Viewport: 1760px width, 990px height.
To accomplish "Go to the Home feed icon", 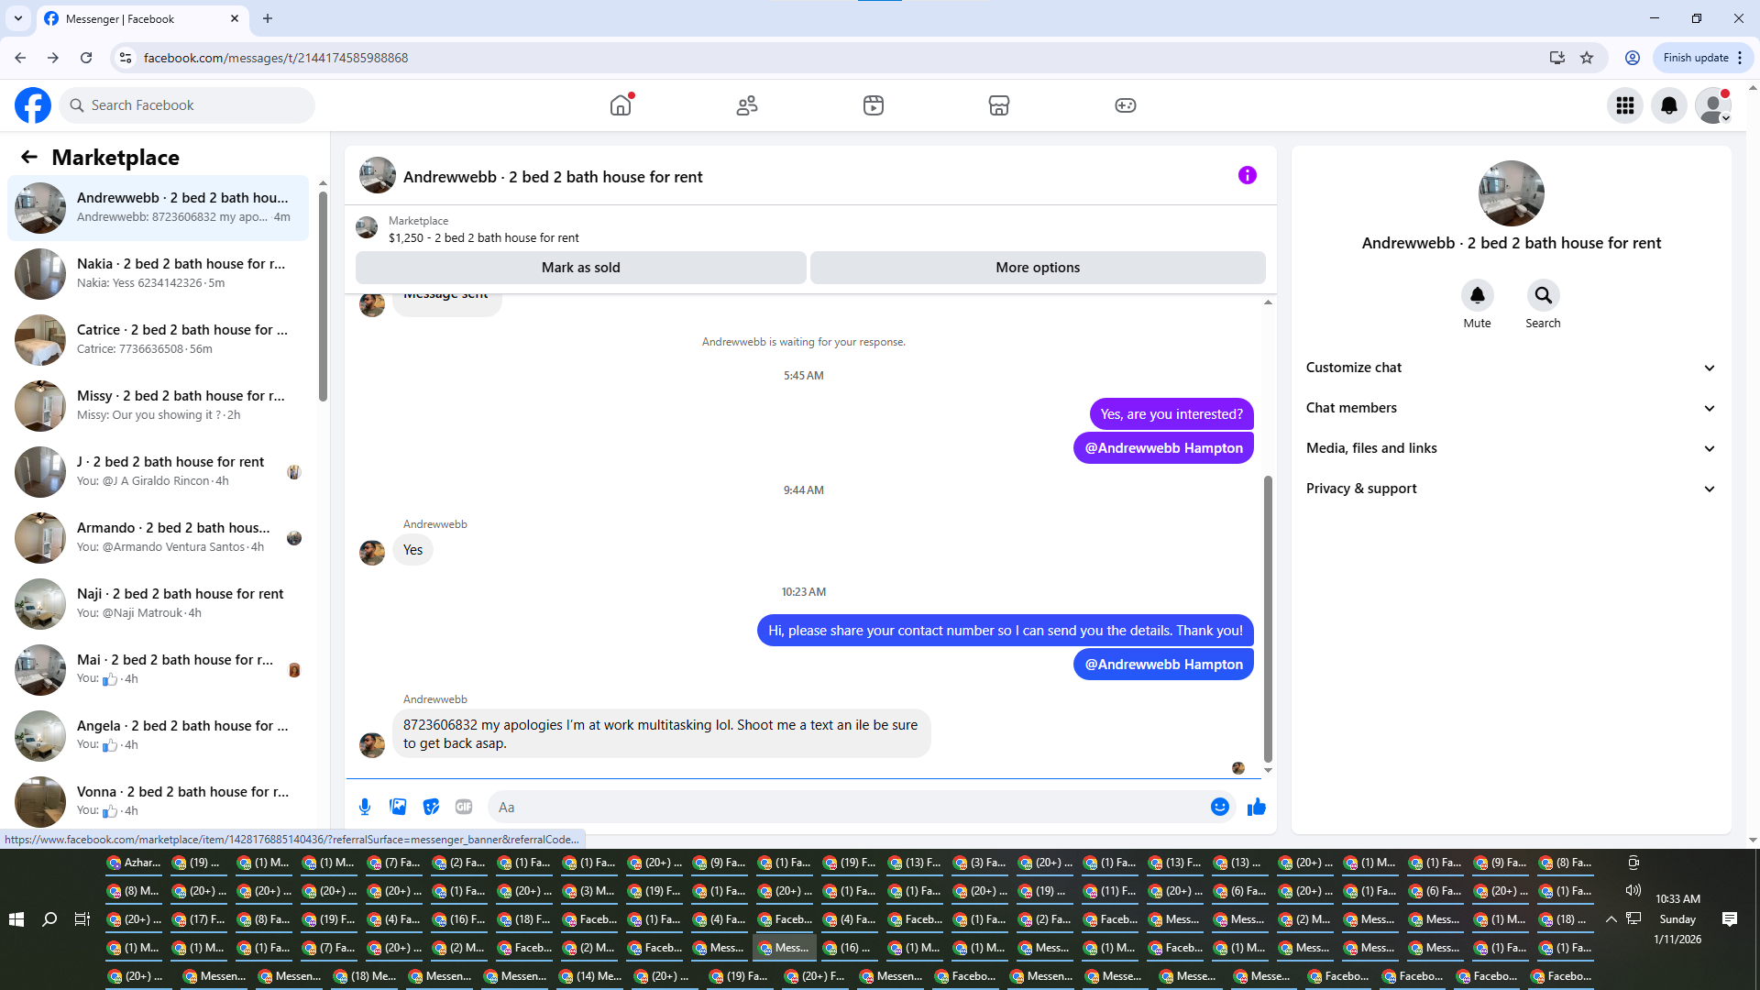I will pyautogui.click(x=621, y=105).
